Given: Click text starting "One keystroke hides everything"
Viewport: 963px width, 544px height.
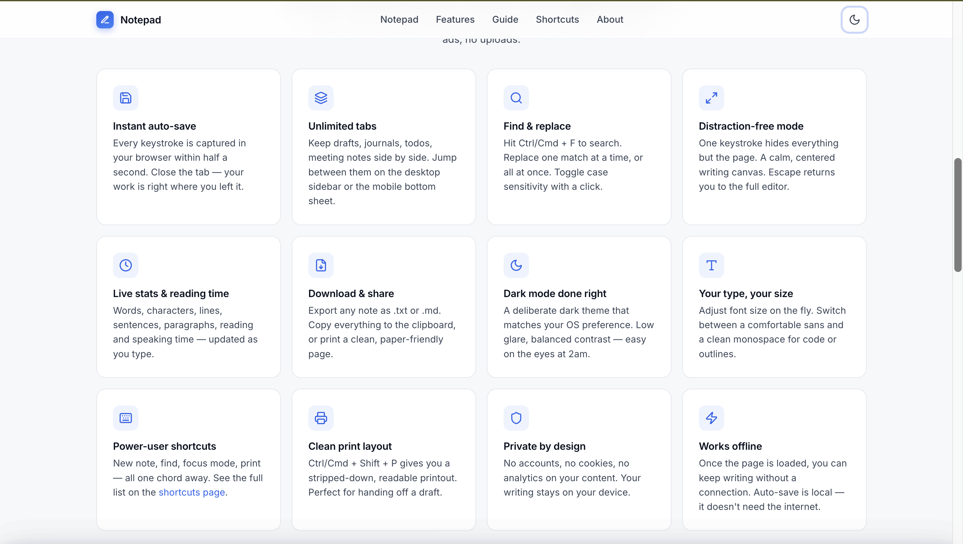Looking at the screenshot, I should pyautogui.click(x=769, y=165).
